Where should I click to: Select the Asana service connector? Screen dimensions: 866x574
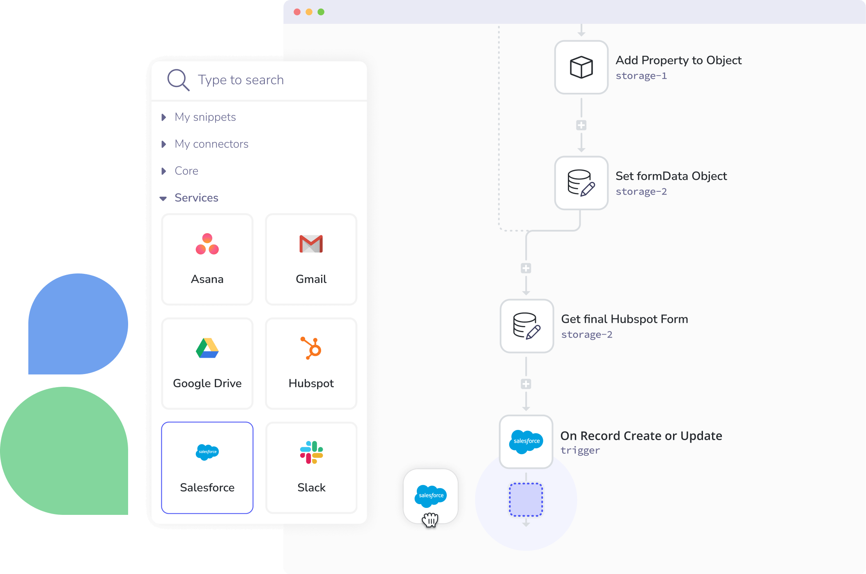207,259
